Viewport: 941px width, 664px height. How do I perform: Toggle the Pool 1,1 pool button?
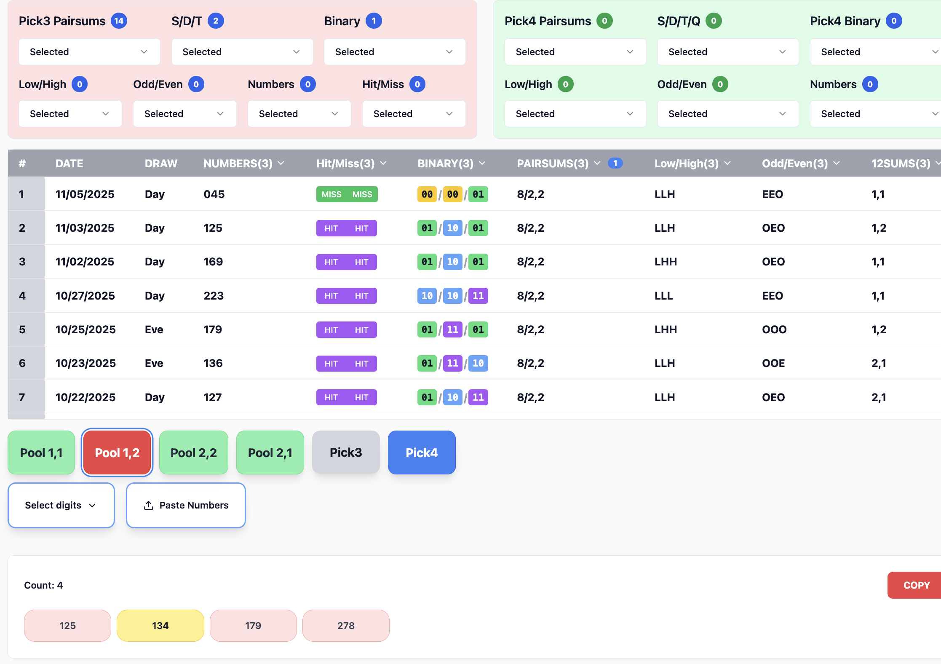click(x=41, y=452)
